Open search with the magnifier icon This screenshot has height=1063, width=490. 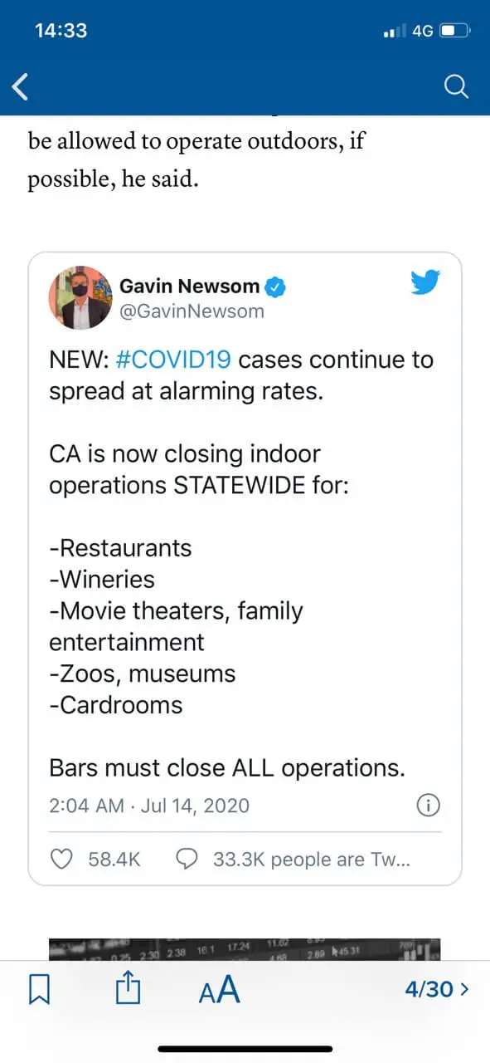point(456,86)
